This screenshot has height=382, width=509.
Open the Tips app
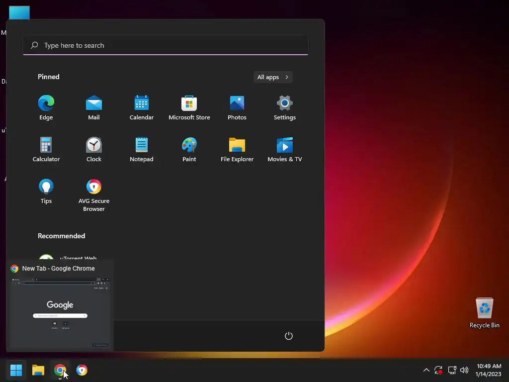(x=46, y=191)
